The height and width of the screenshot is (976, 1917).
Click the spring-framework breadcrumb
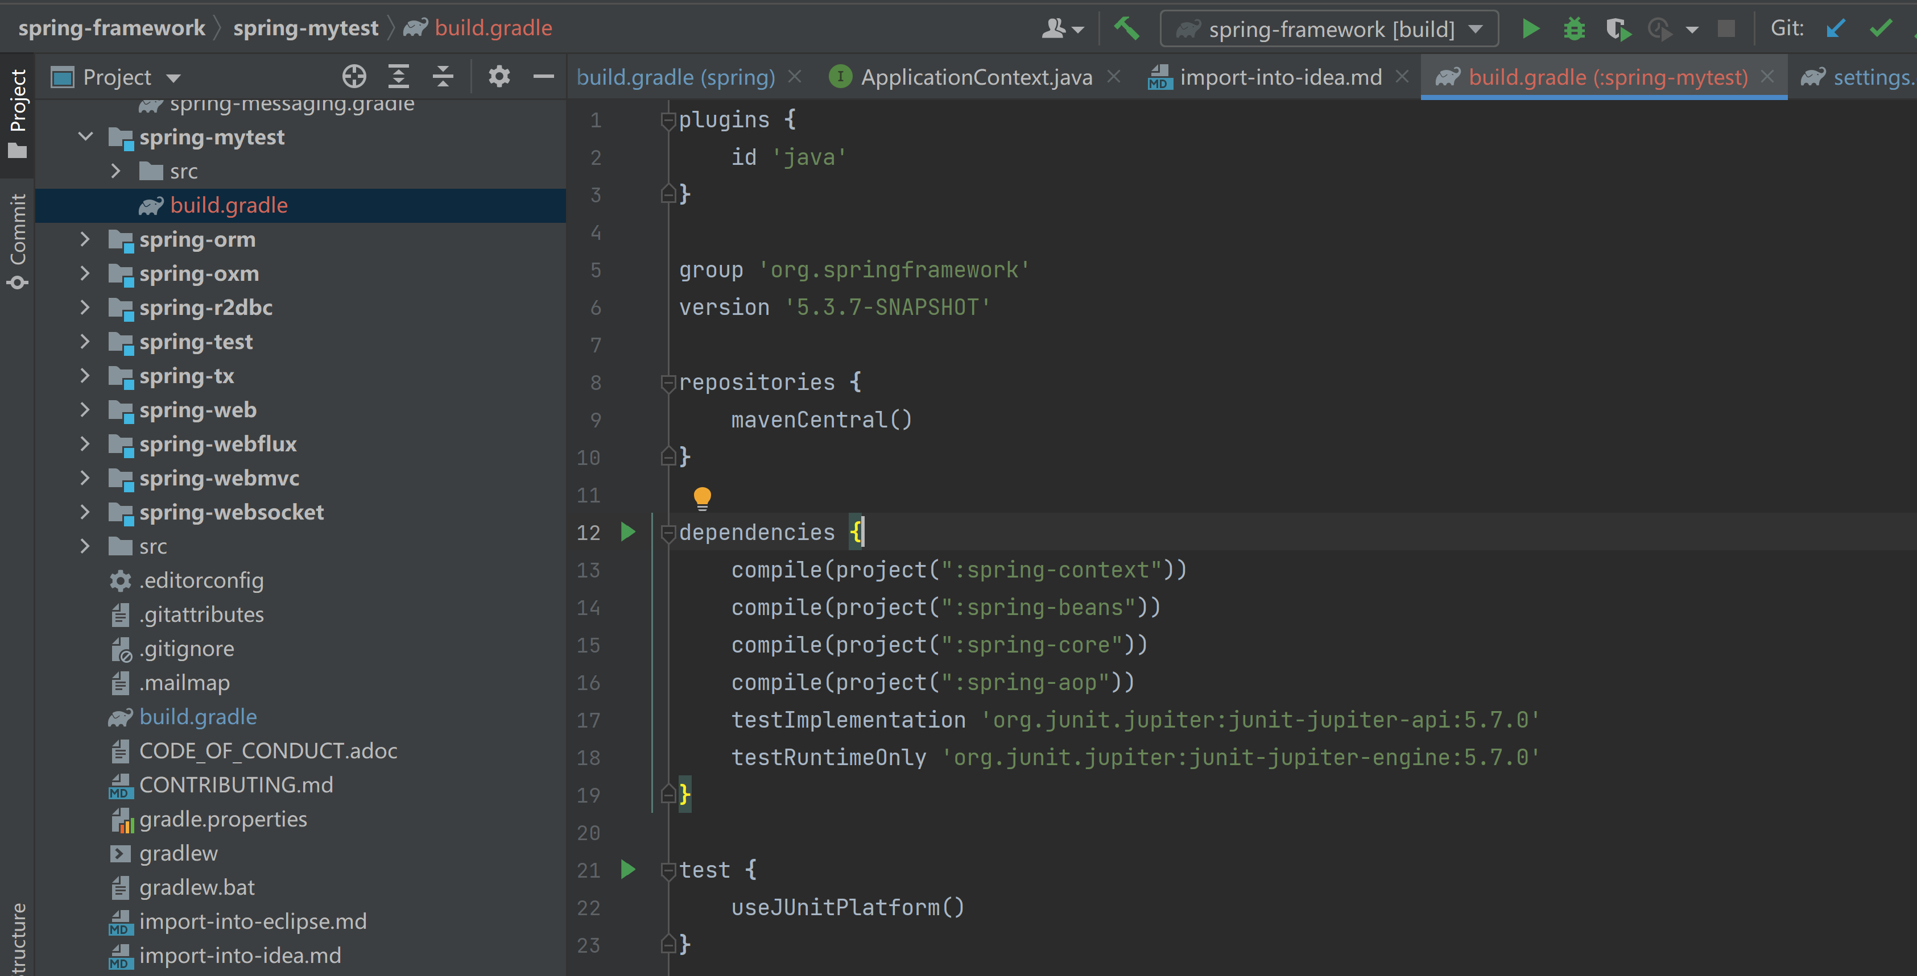click(x=111, y=28)
